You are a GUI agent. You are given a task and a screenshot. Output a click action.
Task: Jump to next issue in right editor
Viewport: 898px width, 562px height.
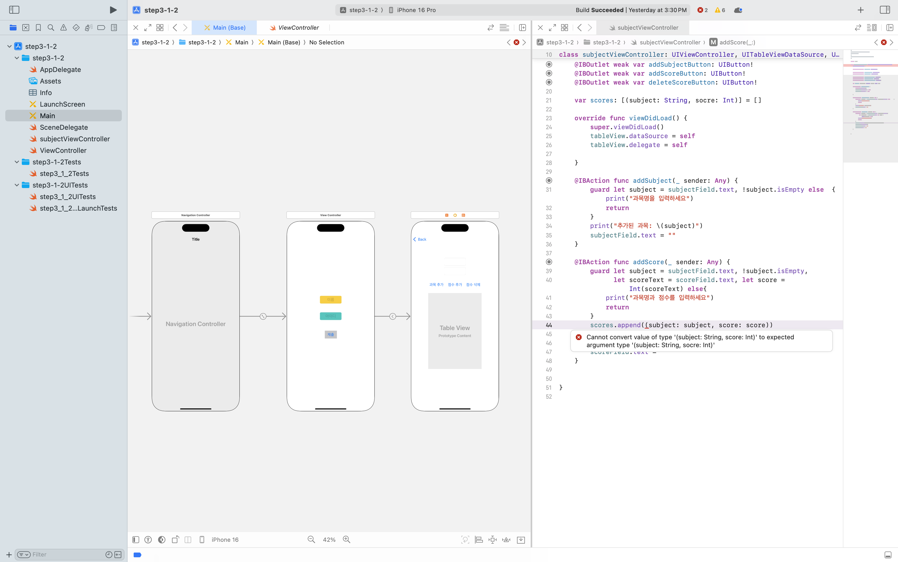pyautogui.click(x=892, y=42)
